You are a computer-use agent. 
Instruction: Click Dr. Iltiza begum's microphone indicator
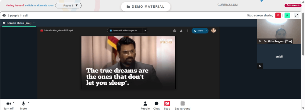(x=260, y=41)
